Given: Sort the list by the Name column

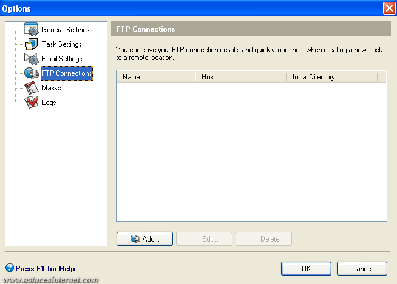Looking at the screenshot, I should pyautogui.click(x=156, y=77).
